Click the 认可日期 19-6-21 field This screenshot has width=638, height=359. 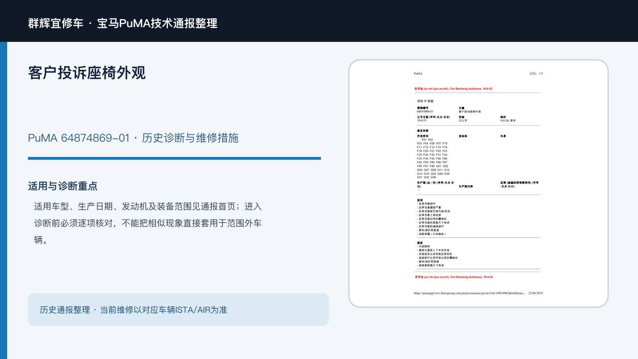(x=433, y=119)
